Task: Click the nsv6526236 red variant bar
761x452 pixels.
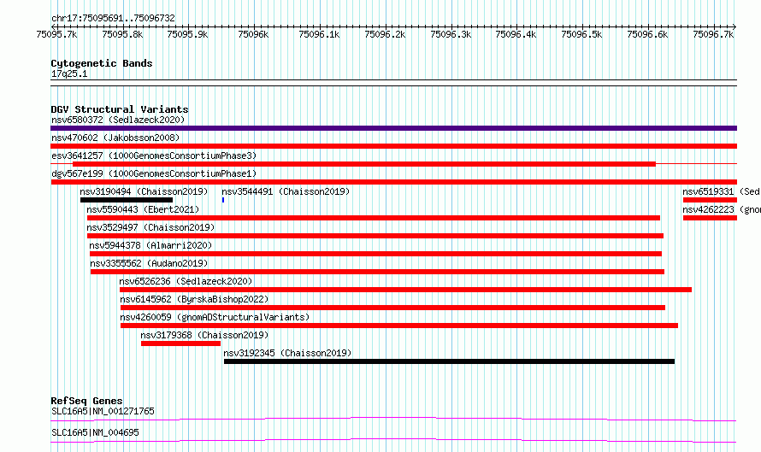Action: tap(406, 290)
